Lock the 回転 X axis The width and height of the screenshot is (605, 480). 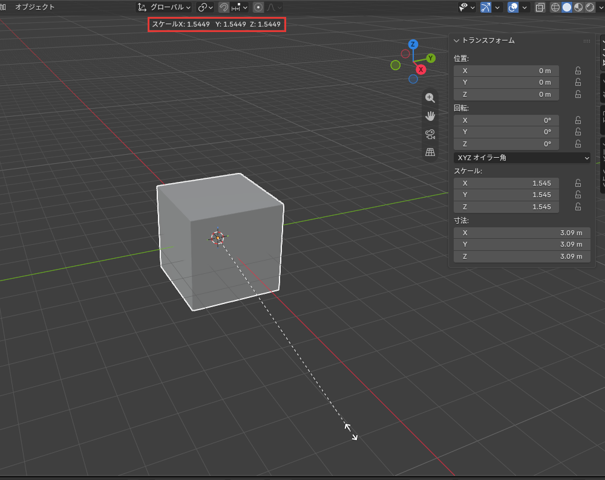point(578,120)
